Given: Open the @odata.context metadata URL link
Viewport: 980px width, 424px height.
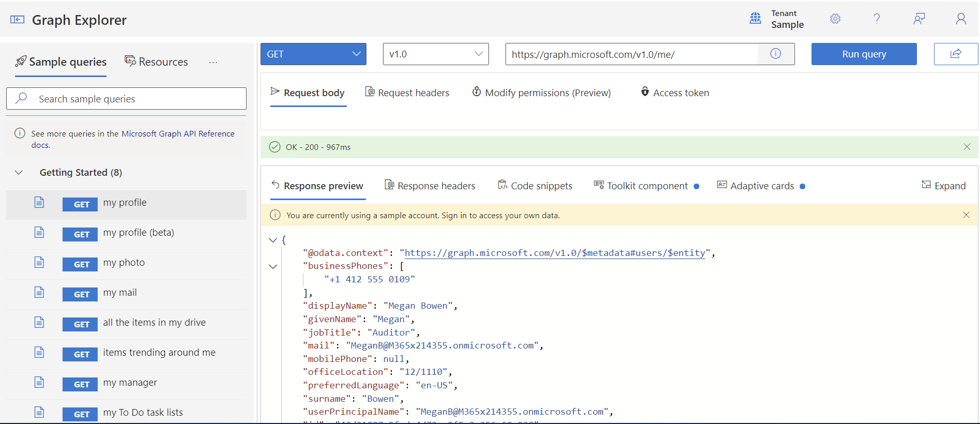Looking at the screenshot, I should pyautogui.click(x=555, y=253).
